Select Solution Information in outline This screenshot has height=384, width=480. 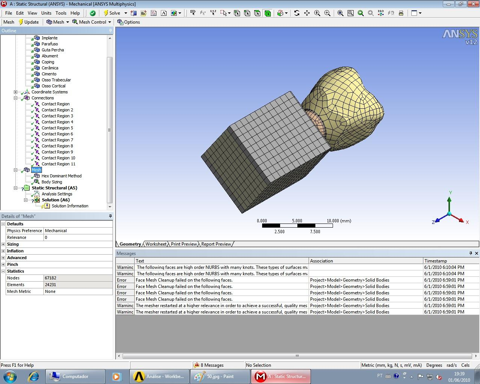tap(70, 206)
